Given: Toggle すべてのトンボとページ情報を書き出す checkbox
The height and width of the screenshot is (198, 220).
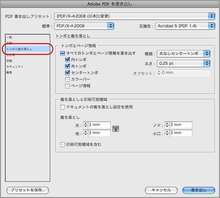Looking at the screenshot, I should coord(63,53).
